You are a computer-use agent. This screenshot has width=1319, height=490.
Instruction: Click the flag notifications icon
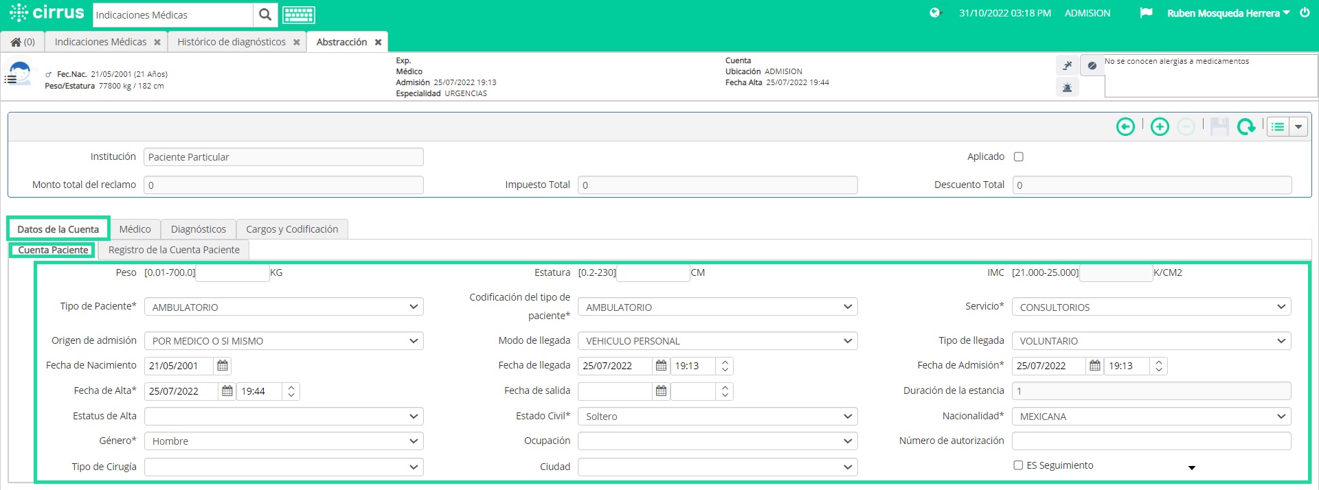click(x=1146, y=13)
